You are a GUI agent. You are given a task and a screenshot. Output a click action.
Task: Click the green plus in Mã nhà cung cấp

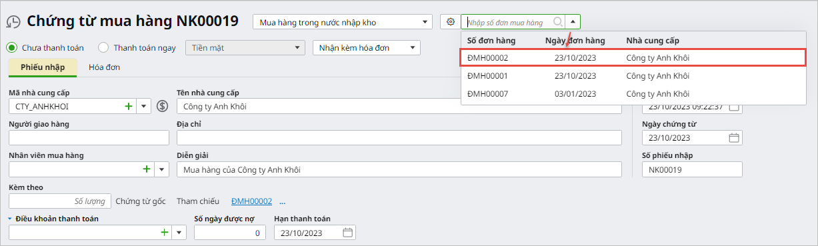(129, 106)
